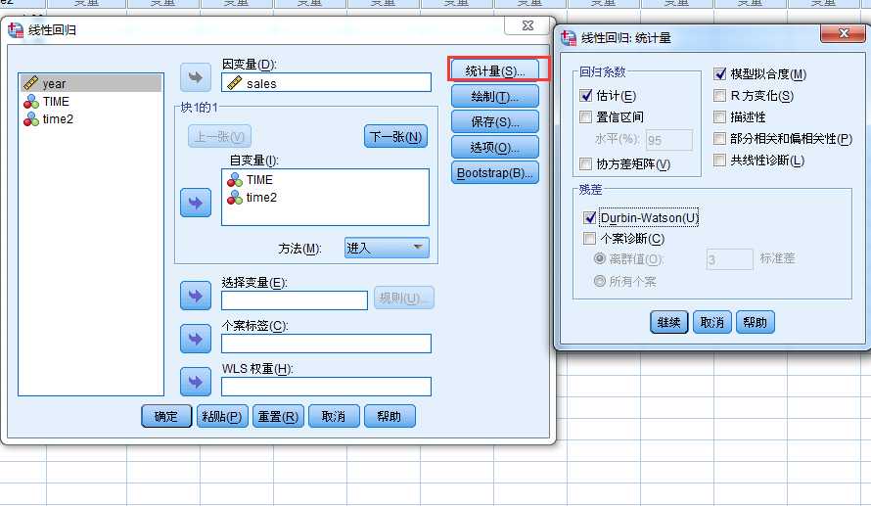Click 帮助 in the 线性回归 dialog
871x506 pixels.
click(x=390, y=417)
